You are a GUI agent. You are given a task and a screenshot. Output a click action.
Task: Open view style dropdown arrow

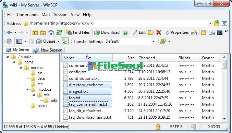pyautogui.click(x=25, y=42)
